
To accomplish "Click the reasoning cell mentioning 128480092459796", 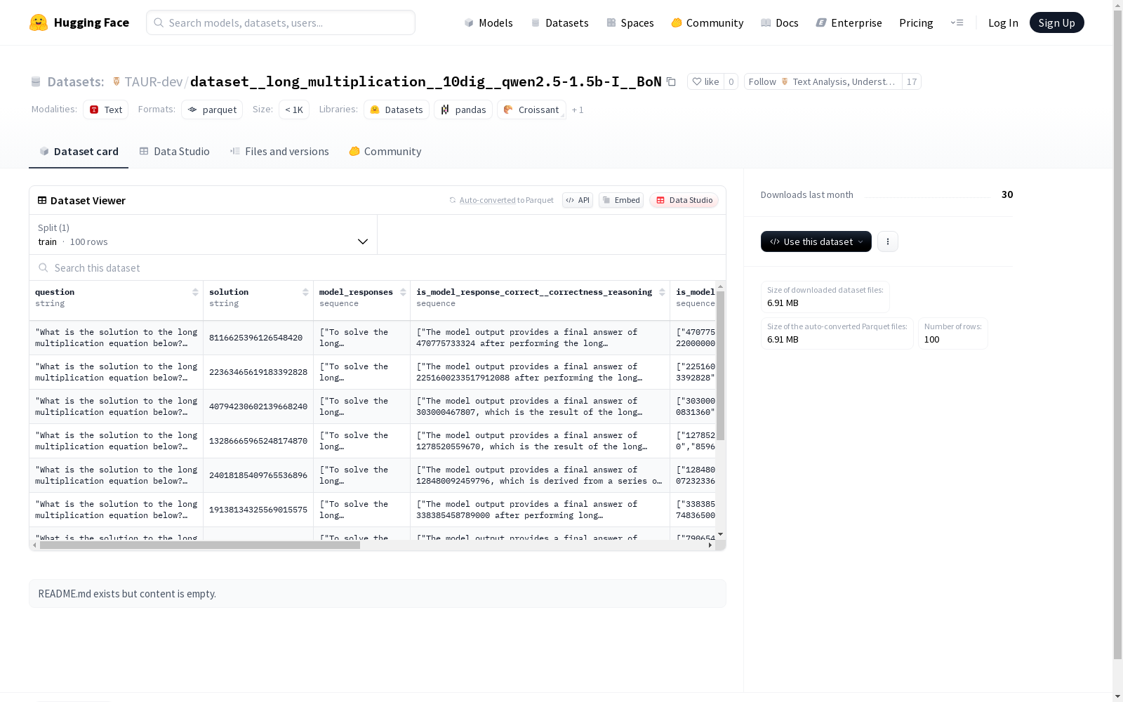I will [540, 475].
